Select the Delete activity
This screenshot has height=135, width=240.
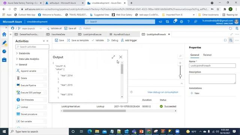coord(31,78)
